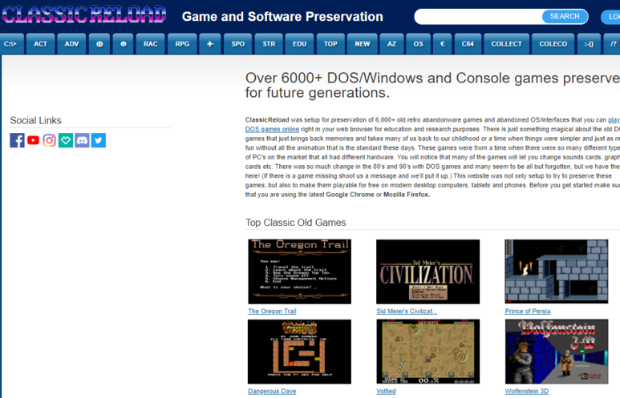Open the C:\> nav item
The width and height of the screenshot is (620, 398).
(x=10, y=44)
